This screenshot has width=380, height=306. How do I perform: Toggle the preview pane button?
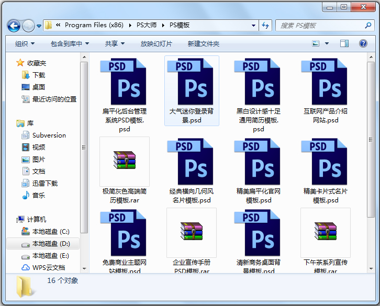(x=344, y=43)
